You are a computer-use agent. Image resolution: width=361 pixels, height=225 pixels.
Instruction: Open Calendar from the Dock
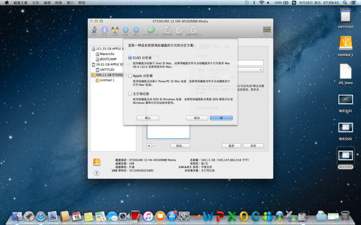(x=76, y=216)
